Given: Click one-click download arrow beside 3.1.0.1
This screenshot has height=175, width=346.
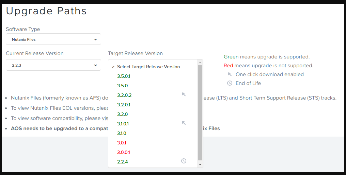Looking at the screenshot, I should tap(184, 123).
